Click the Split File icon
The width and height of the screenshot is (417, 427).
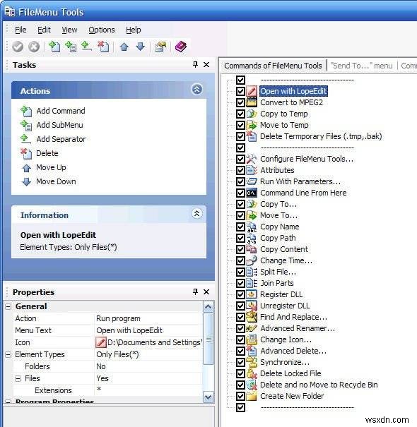252,272
